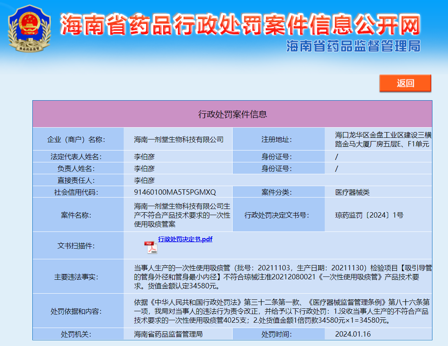The image size is (448, 346).
Task: Click the 主要违法事实 label
Action: pyautogui.click(x=76, y=277)
